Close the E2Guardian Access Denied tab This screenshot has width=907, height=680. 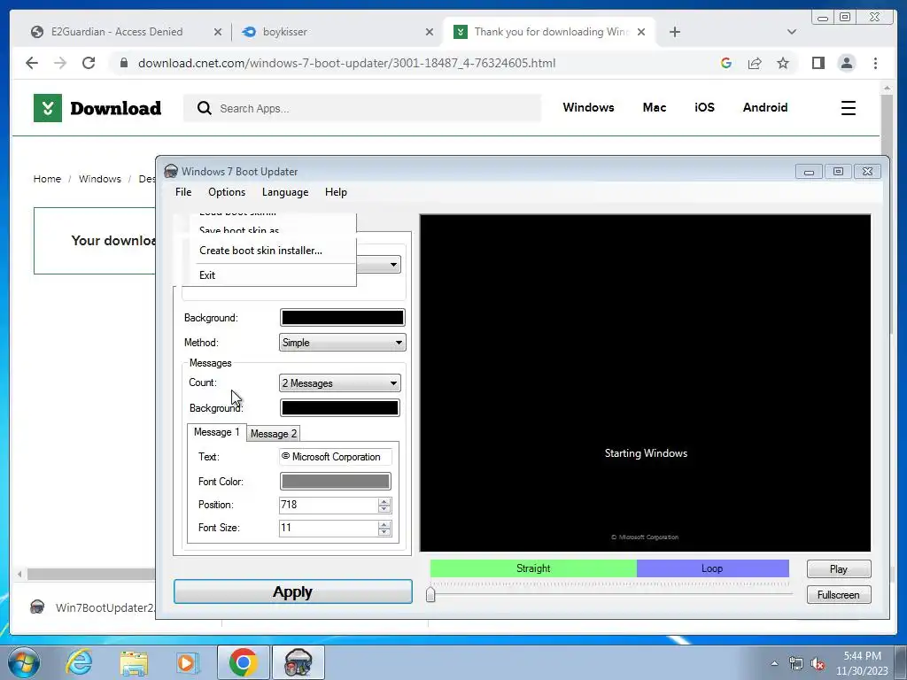point(218,32)
